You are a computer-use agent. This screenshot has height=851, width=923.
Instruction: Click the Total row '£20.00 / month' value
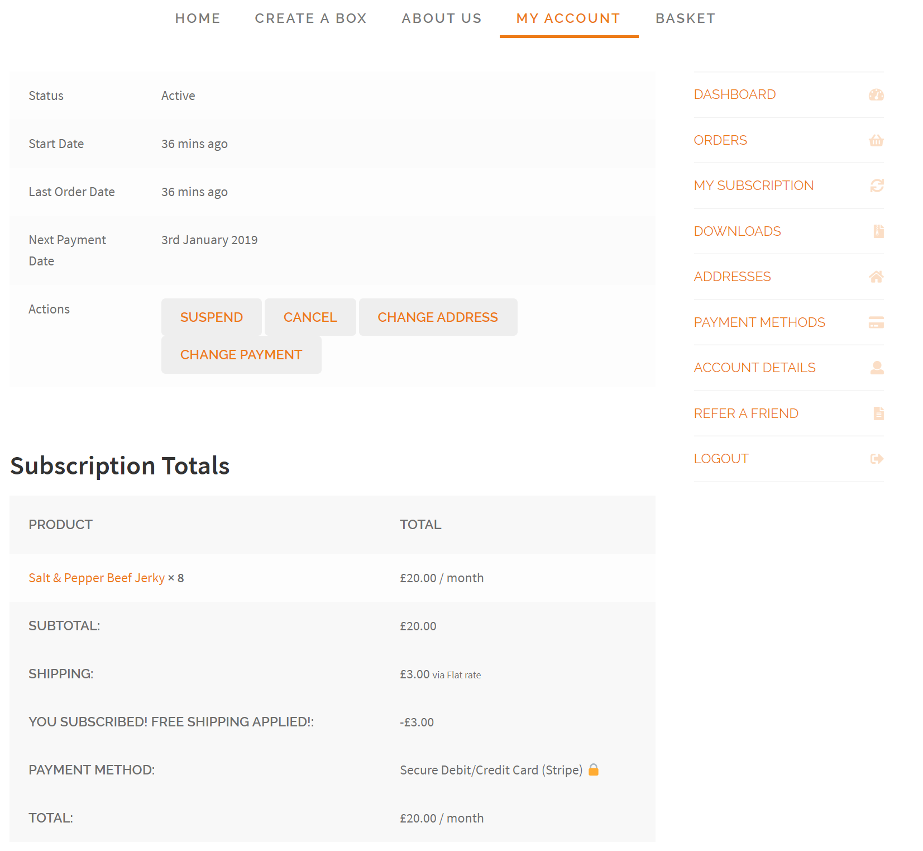442,818
